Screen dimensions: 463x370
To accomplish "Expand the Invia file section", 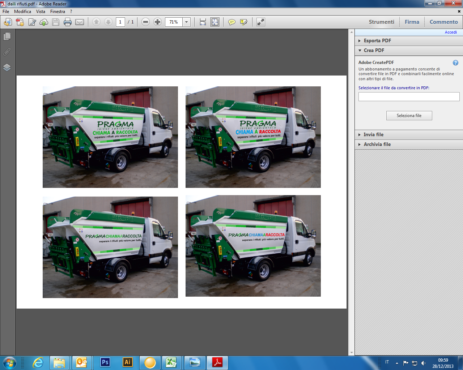I will coord(409,134).
